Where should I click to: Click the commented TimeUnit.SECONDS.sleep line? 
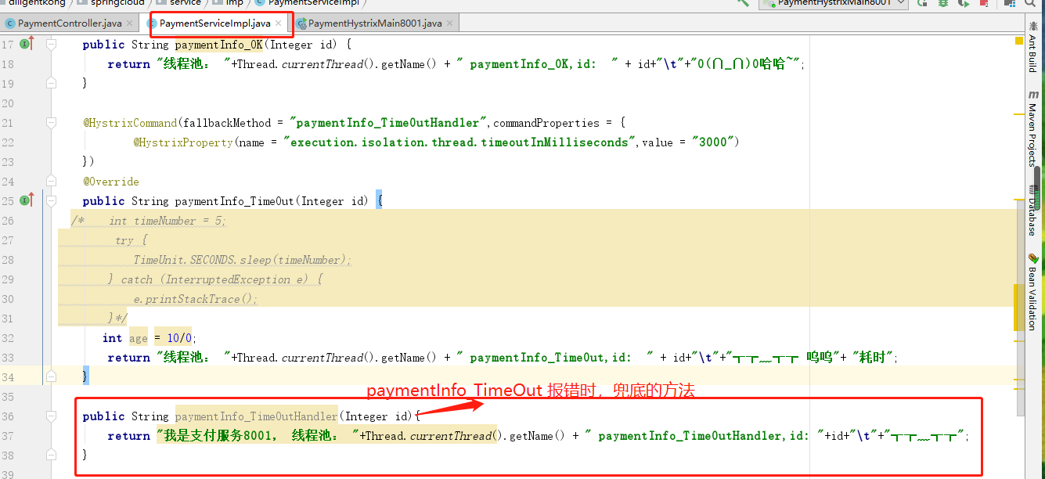pos(243,260)
